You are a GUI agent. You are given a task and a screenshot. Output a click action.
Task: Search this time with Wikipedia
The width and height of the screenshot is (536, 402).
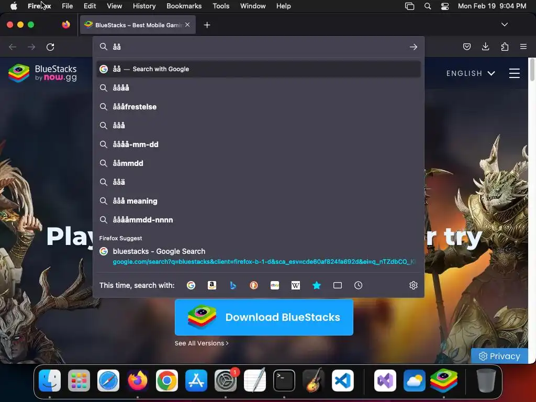click(x=296, y=285)
